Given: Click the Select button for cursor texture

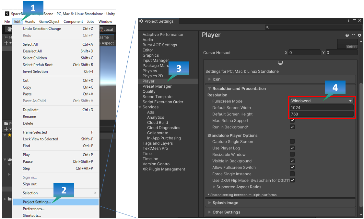Looking at the screenshot, I should pyautogui.click(x=352, y=47).
